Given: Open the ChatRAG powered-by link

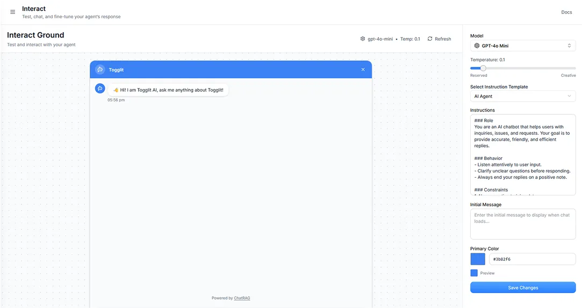Looking at the screenshot, I should (x=242, y=298).
